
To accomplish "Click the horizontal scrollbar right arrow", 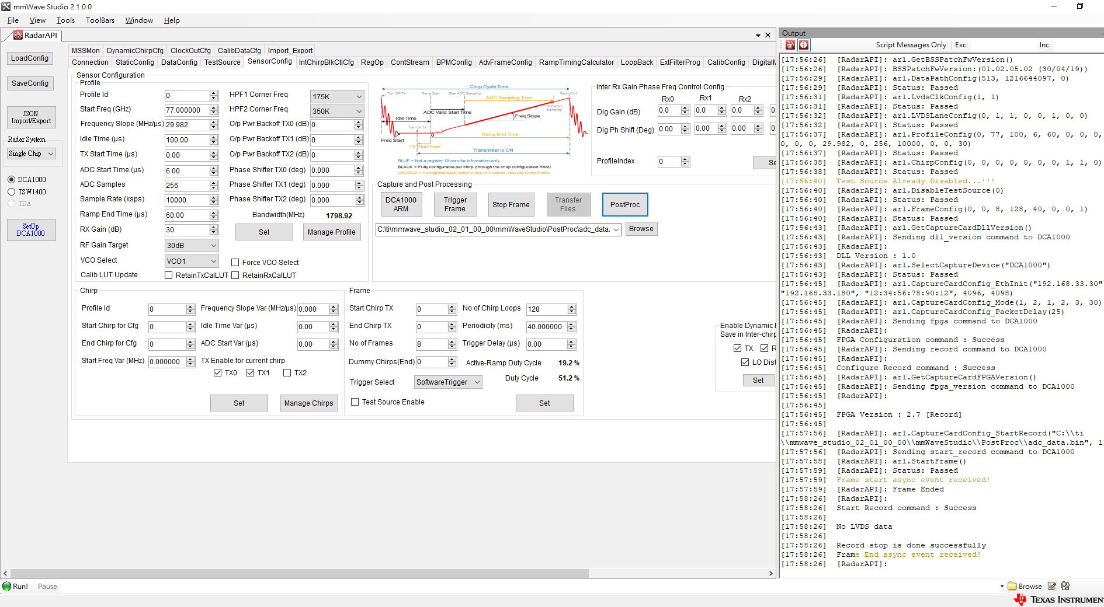I will 770,574.
